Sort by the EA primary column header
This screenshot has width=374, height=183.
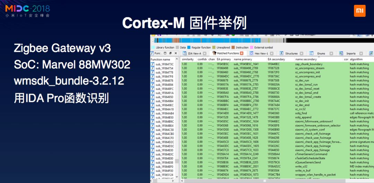pos(224,59)
